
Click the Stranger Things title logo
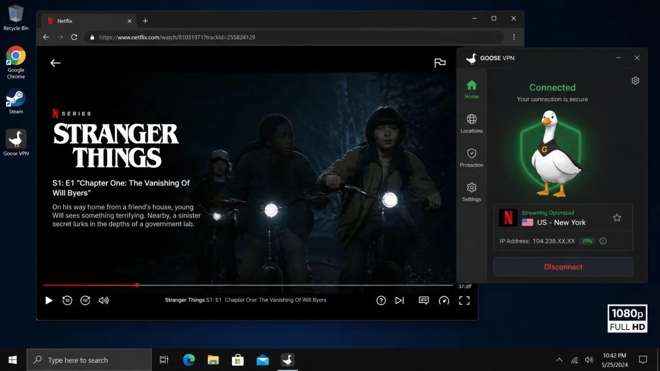point(116,146)
